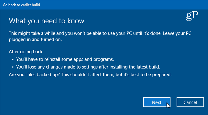Image resolution: width=208 pixels, height=115 pixels.
Task: Click the bullet dot before 'You'll have to reinstall'
Action: click(x=13, y=60)
